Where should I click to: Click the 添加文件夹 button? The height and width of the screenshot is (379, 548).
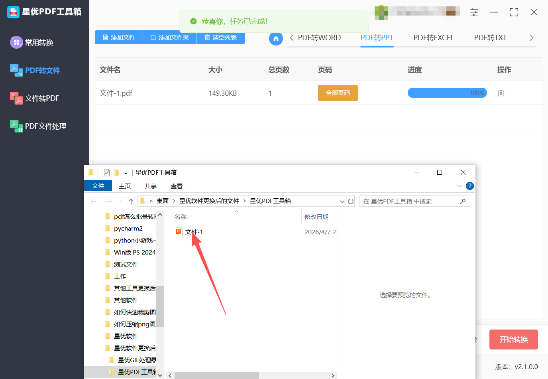pyautogui.click(x=170, y=38)
